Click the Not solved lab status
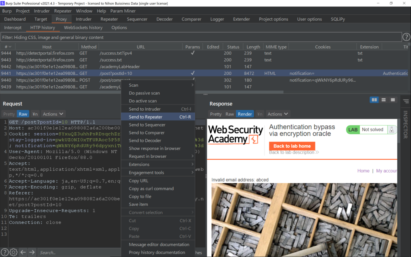Viewport: 411px width, 257px height. click(372, 130)
